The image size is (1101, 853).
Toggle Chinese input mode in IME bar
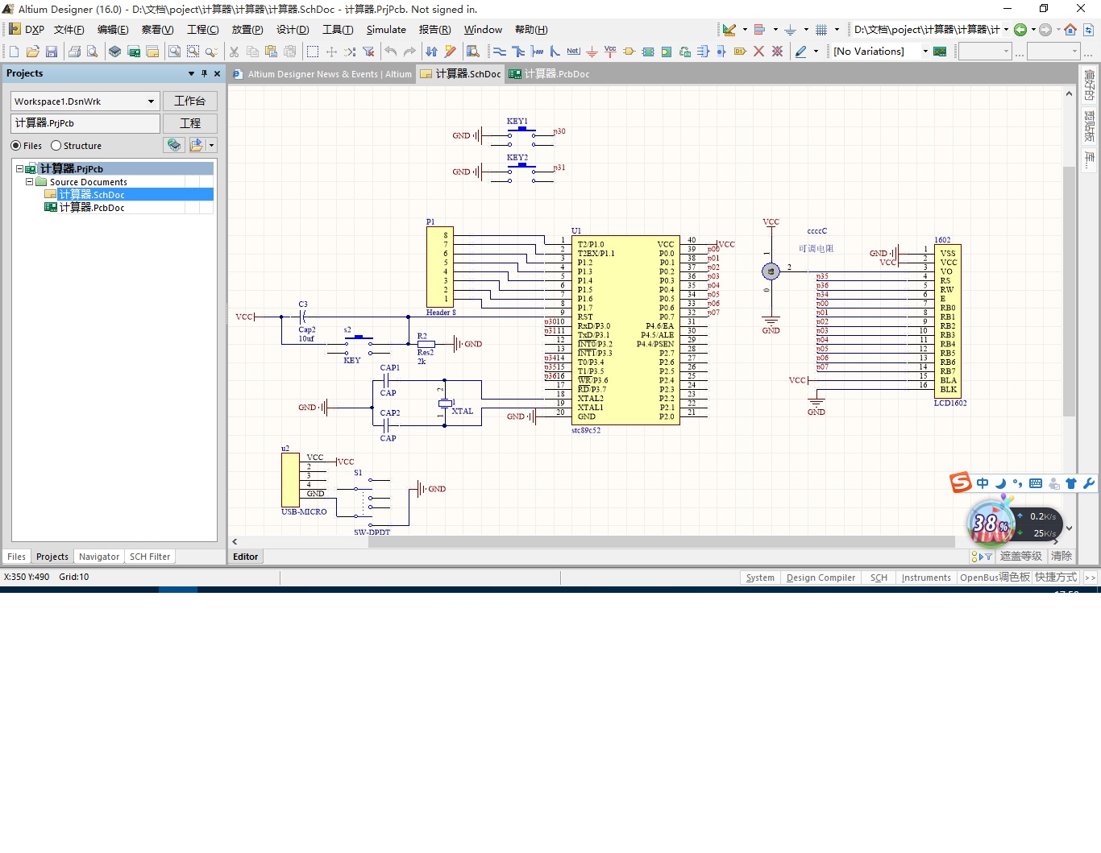click(x=983, y=483)
